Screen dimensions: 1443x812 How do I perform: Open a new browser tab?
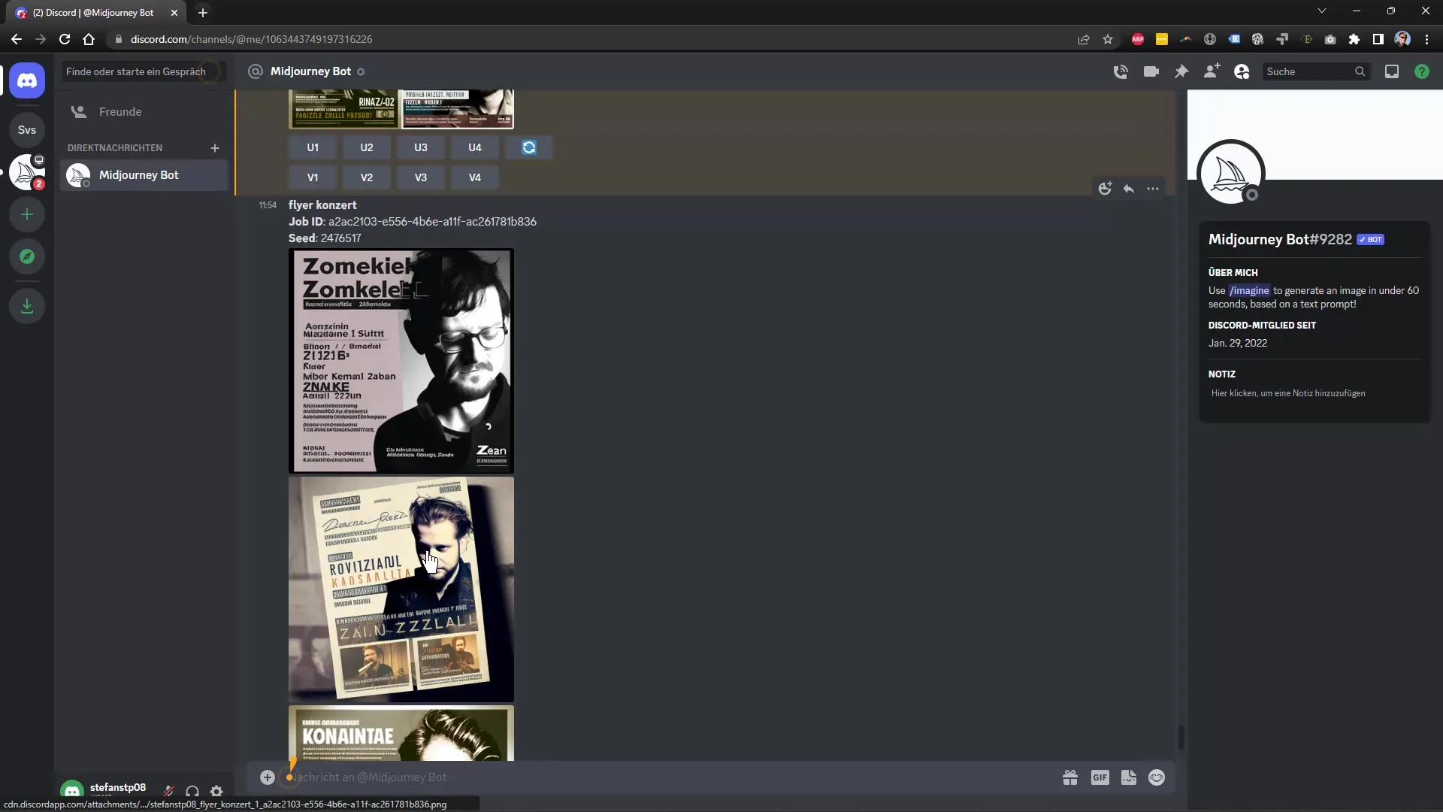tap(202, 13)
